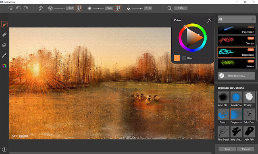This screenshot has width=258, height=154.
Task: Select the Brush tool in left sidebar
Action: [4, 24]
